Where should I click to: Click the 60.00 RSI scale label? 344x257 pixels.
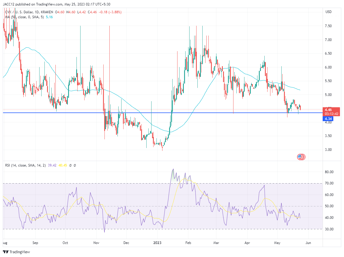(329, 195)
